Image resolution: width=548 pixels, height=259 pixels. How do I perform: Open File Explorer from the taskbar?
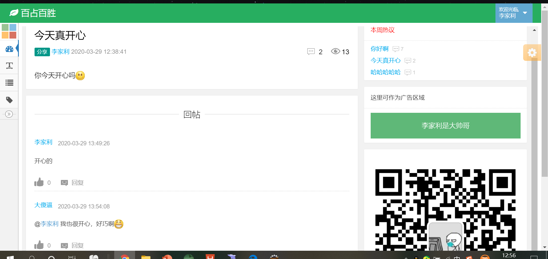[x=146, y=257]
